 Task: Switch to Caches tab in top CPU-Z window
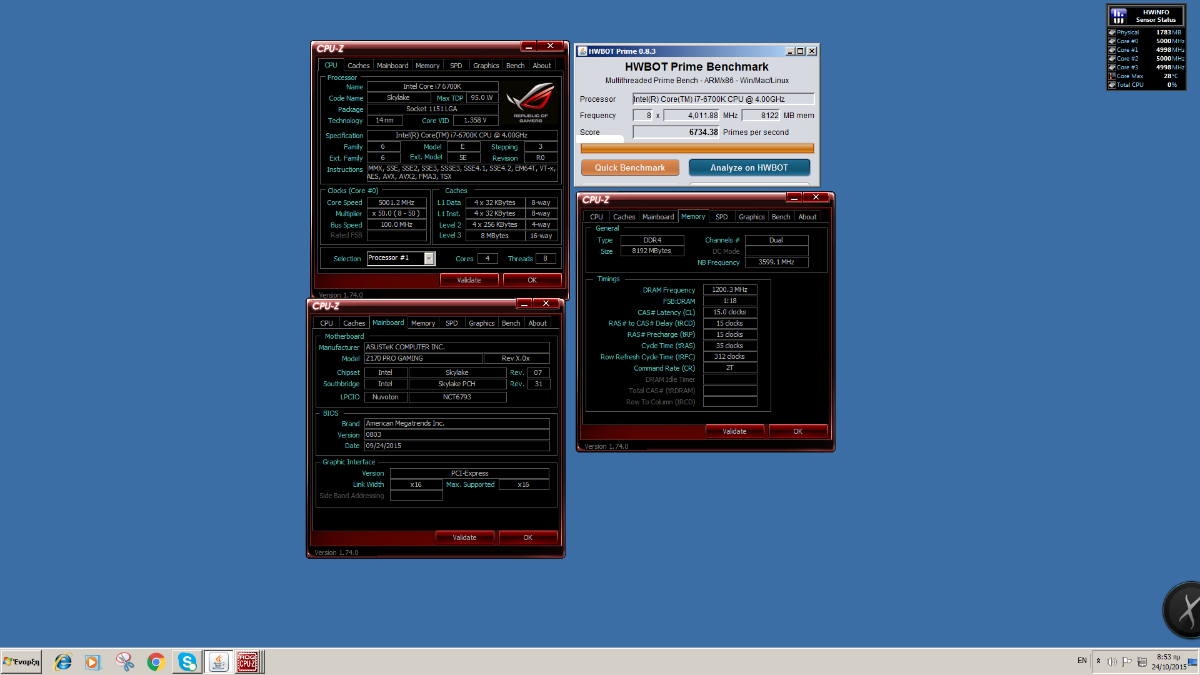pyautogui.click(x=358, y=66)
